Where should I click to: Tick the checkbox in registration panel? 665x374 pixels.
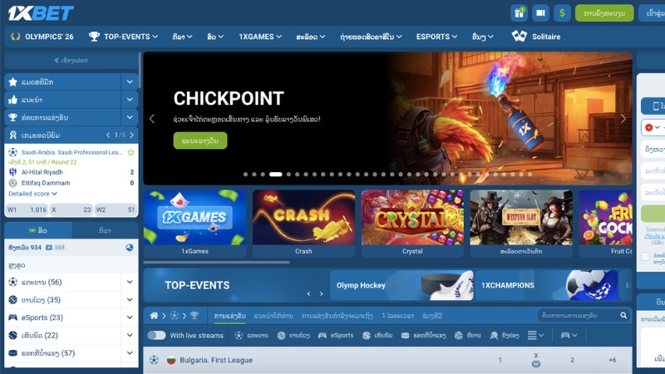(645, 257)
